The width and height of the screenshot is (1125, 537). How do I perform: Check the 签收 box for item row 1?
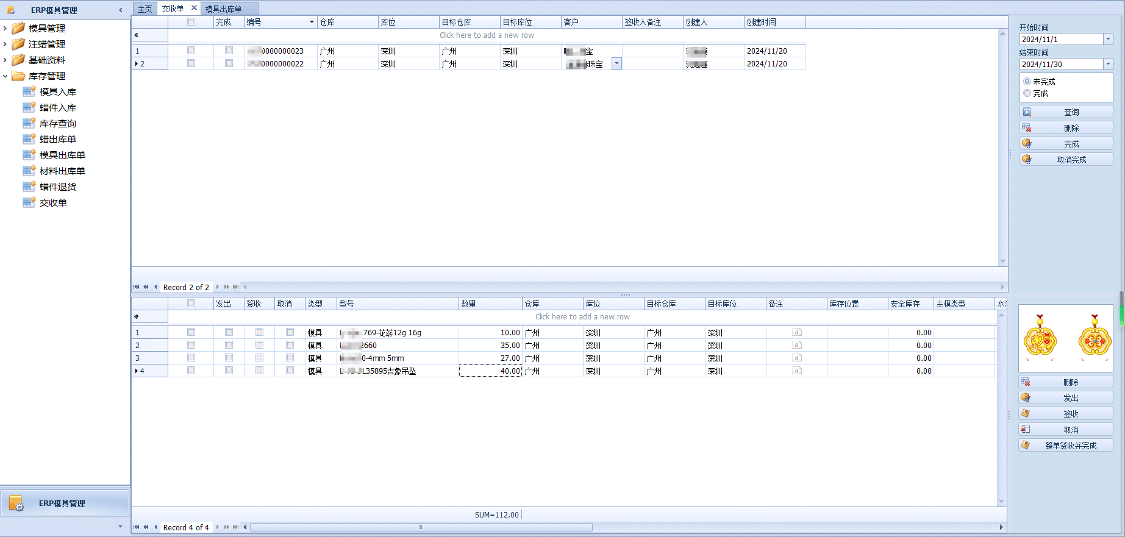[259, 332]
